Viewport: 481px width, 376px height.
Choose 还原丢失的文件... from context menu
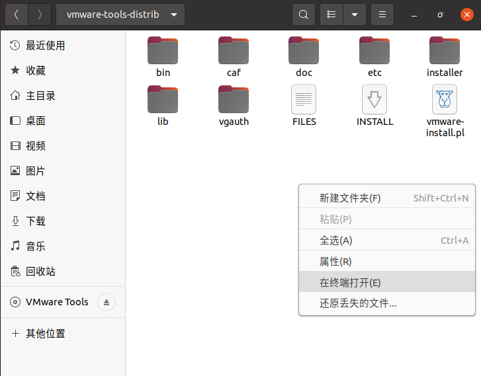click(387, 303)
